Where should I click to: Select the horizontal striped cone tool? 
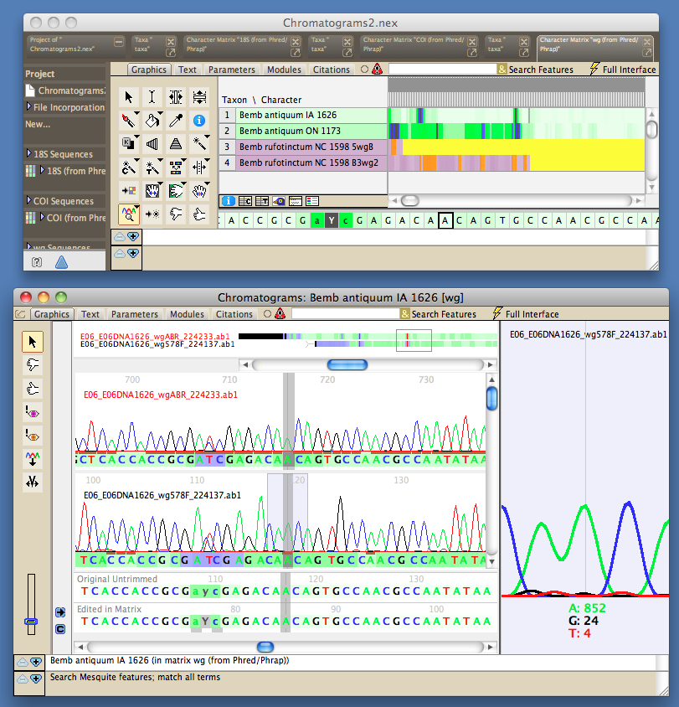[152, 144]
